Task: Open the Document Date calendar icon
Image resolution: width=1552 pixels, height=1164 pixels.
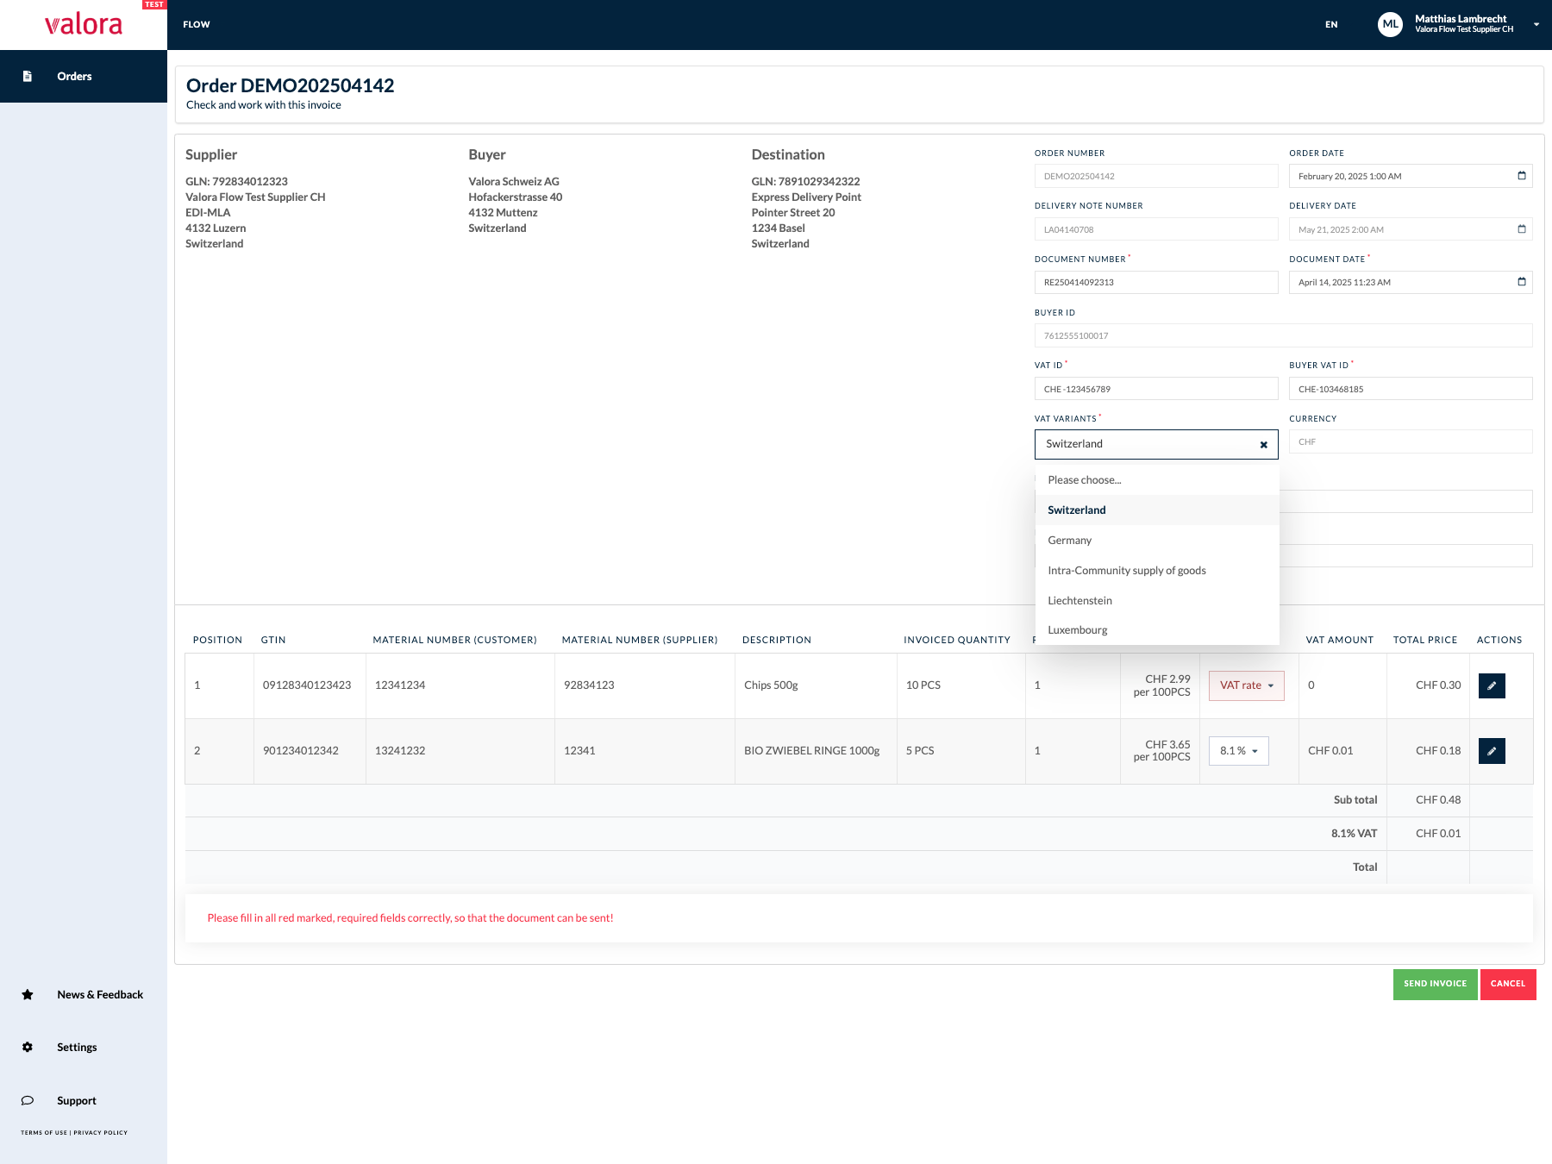Action: [x=1522, y=282]
